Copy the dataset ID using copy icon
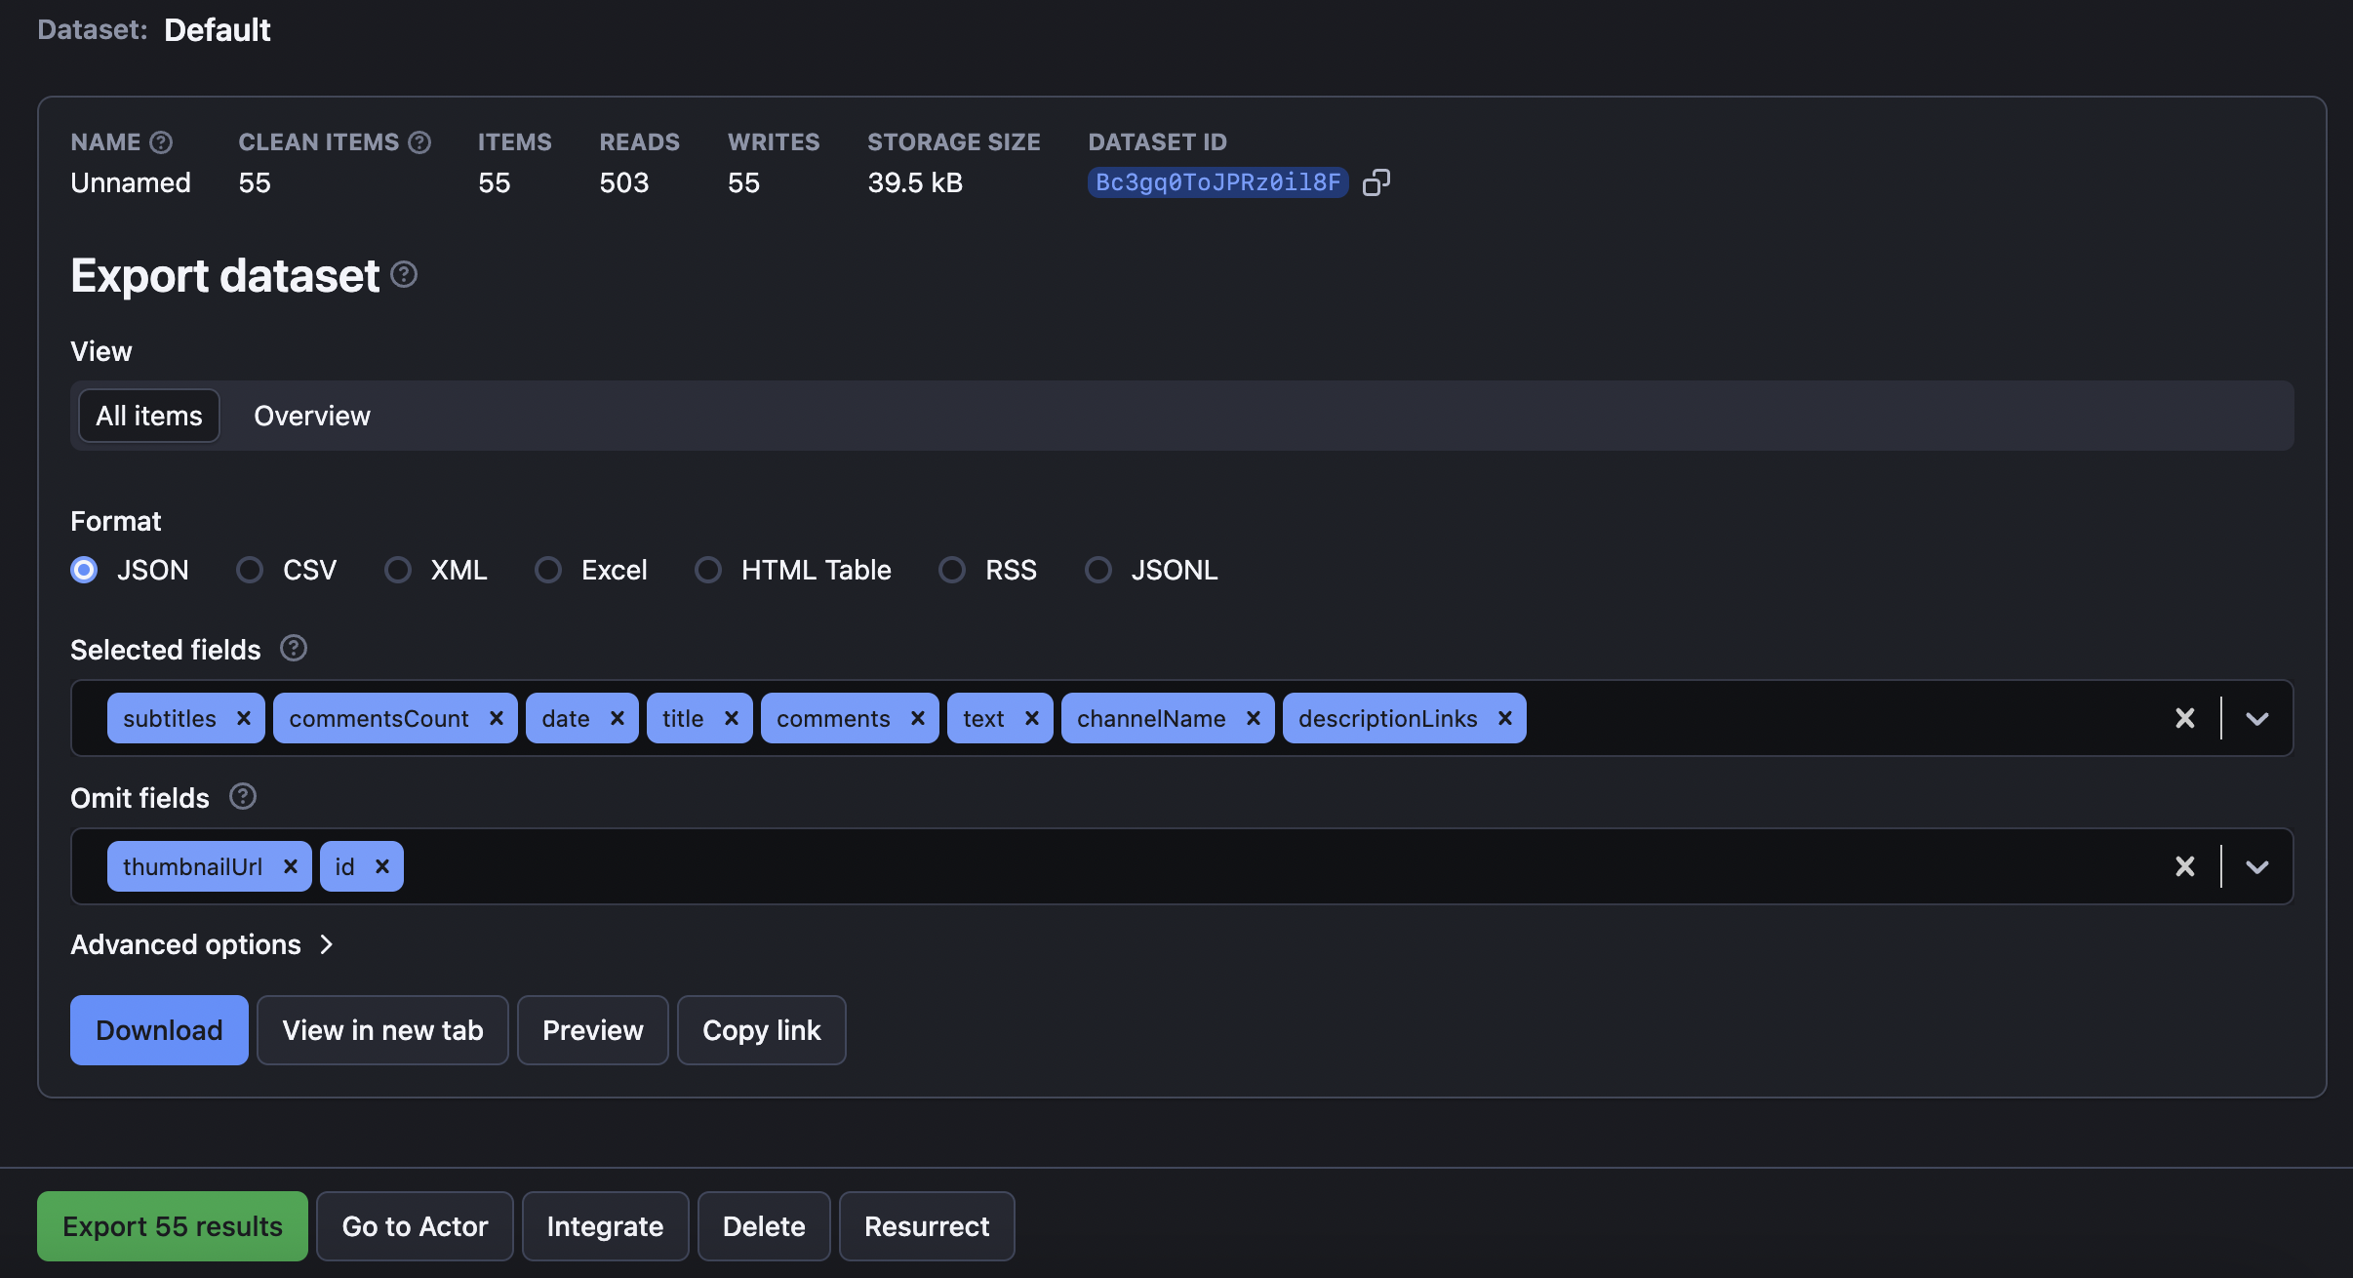This screenshot has height=1278, width=2353. (1377, 181)
